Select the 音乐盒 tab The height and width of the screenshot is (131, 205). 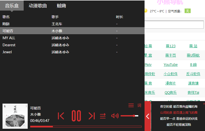click(12, 6)
